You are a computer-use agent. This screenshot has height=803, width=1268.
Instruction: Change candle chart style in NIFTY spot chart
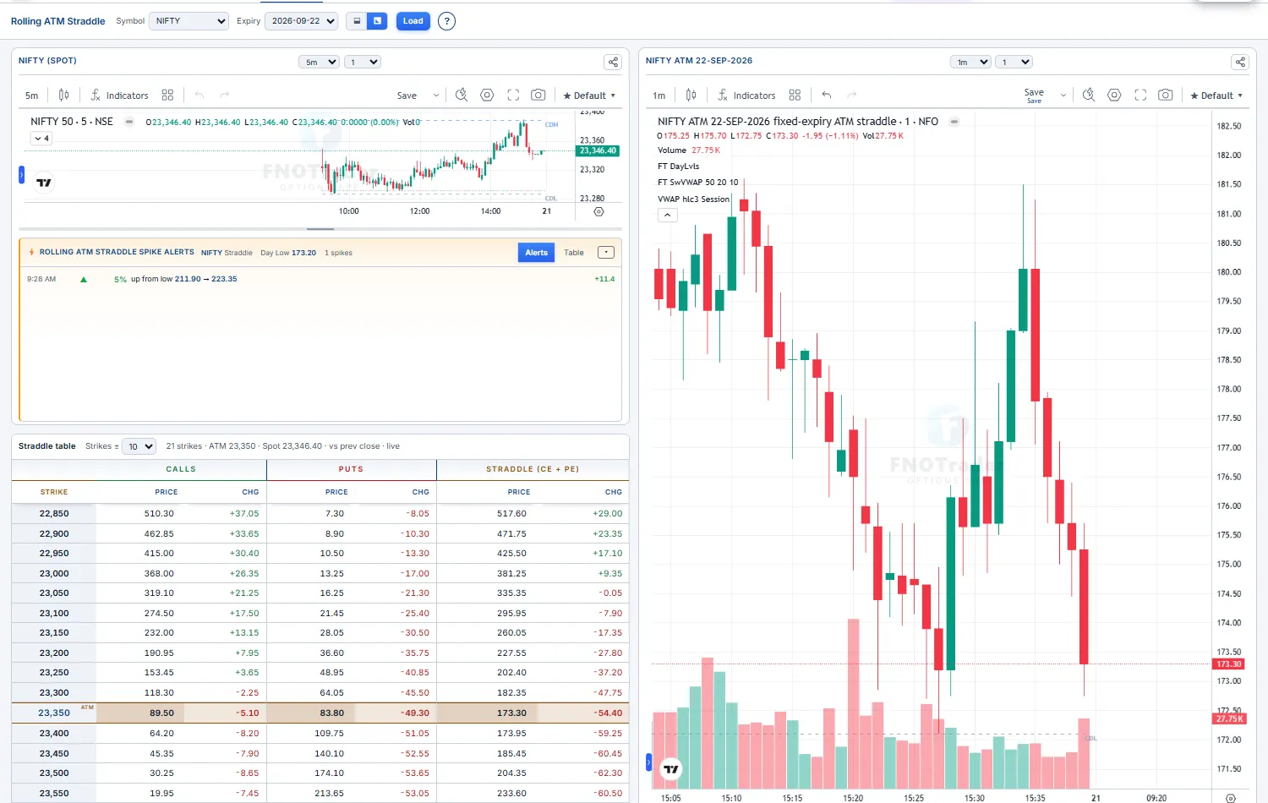(x=63, y=96)
